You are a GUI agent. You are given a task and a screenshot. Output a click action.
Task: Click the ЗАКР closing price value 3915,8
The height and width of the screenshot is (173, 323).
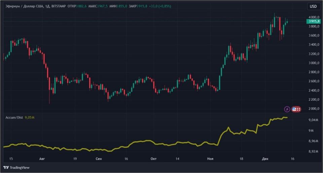[142, 6]
